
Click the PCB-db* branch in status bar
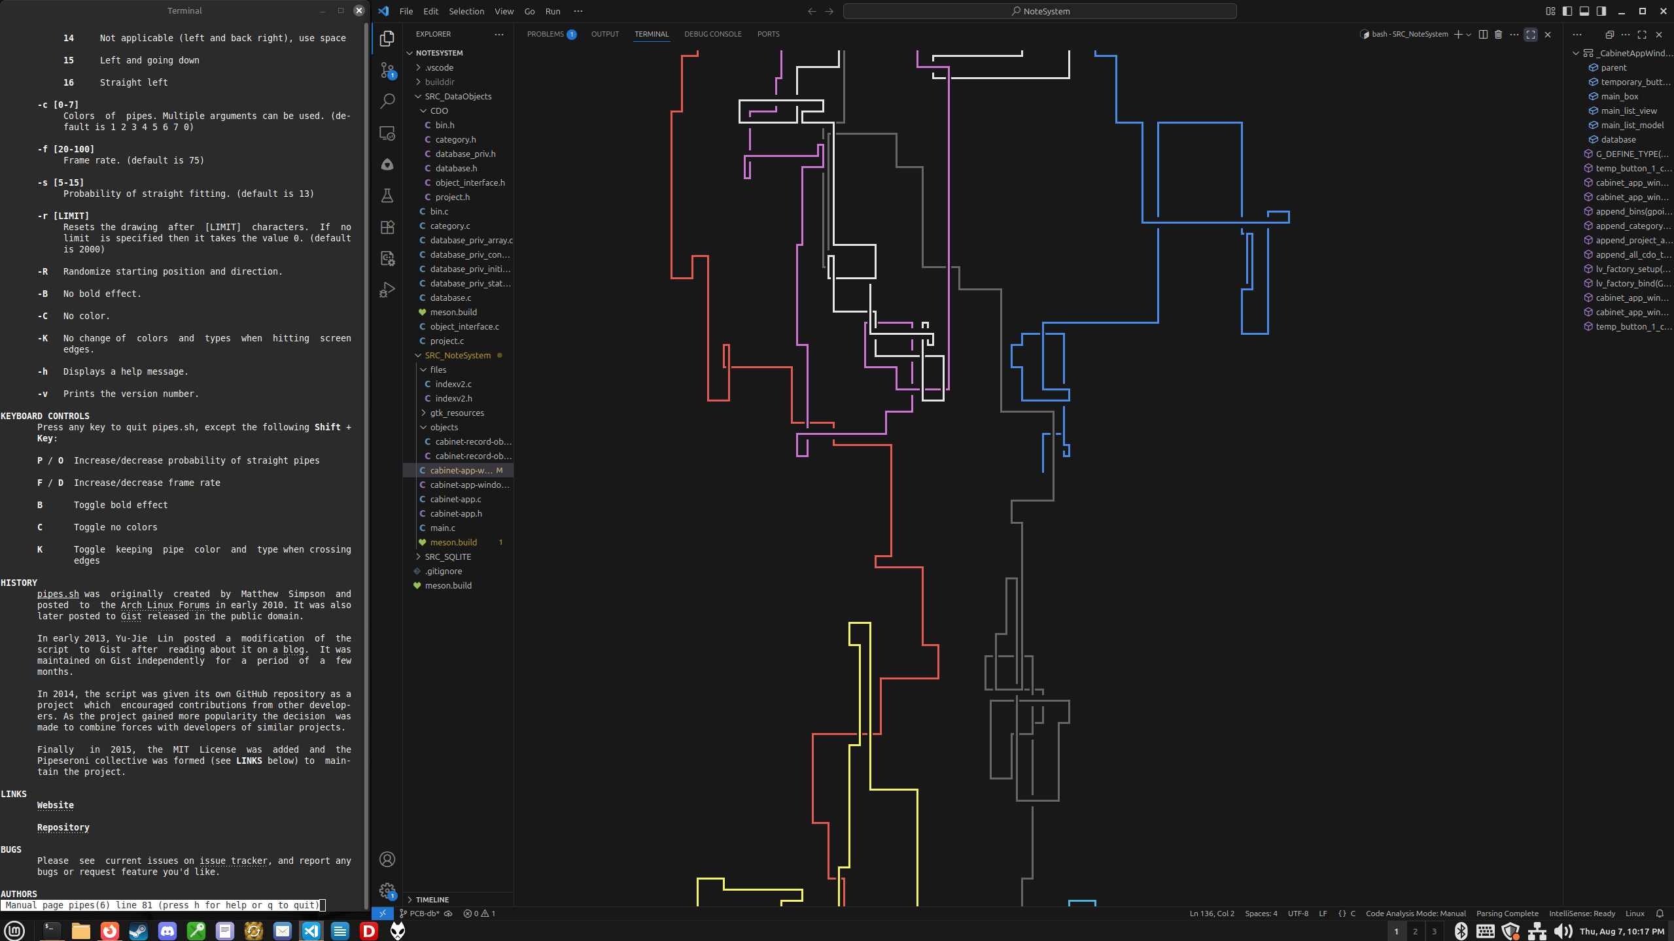point(419,914)
